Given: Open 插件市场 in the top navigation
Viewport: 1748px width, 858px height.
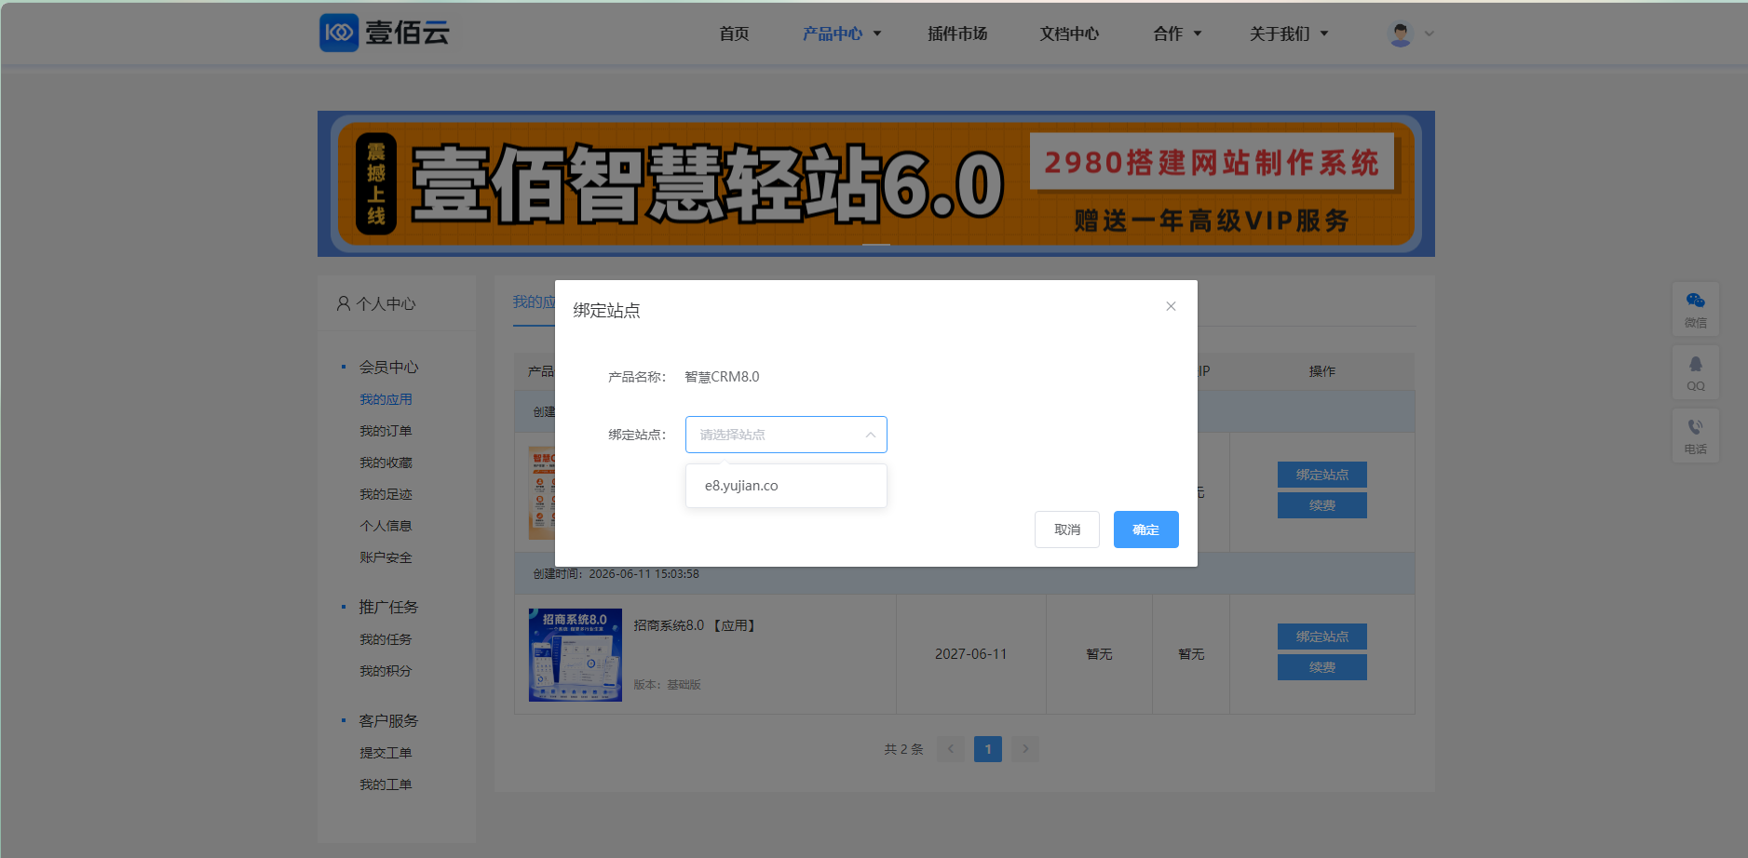Looking at the screenshot, I should pos(957,34).
